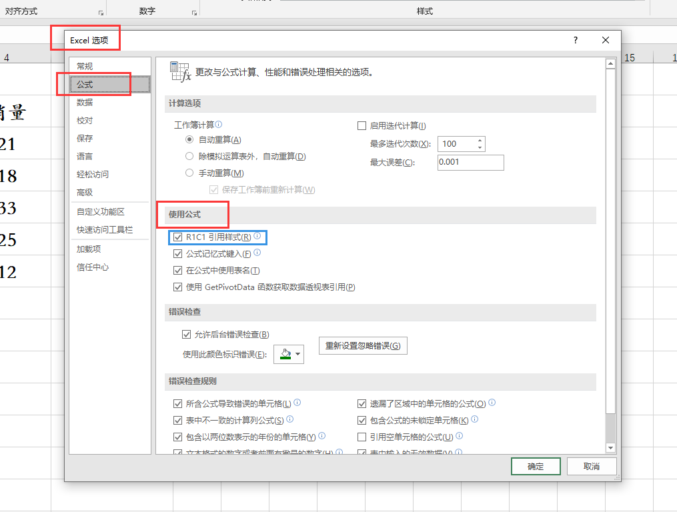Open the 常规 options category
This screenshot has height=512, width=677.
[109, 67]
